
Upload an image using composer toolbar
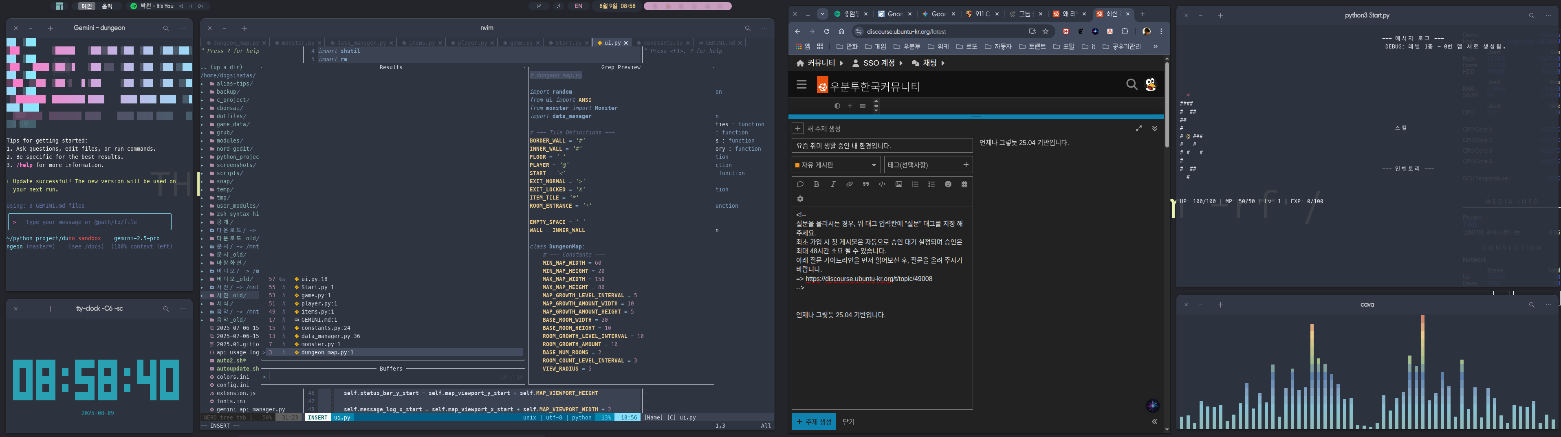click(x=899, y=184)
